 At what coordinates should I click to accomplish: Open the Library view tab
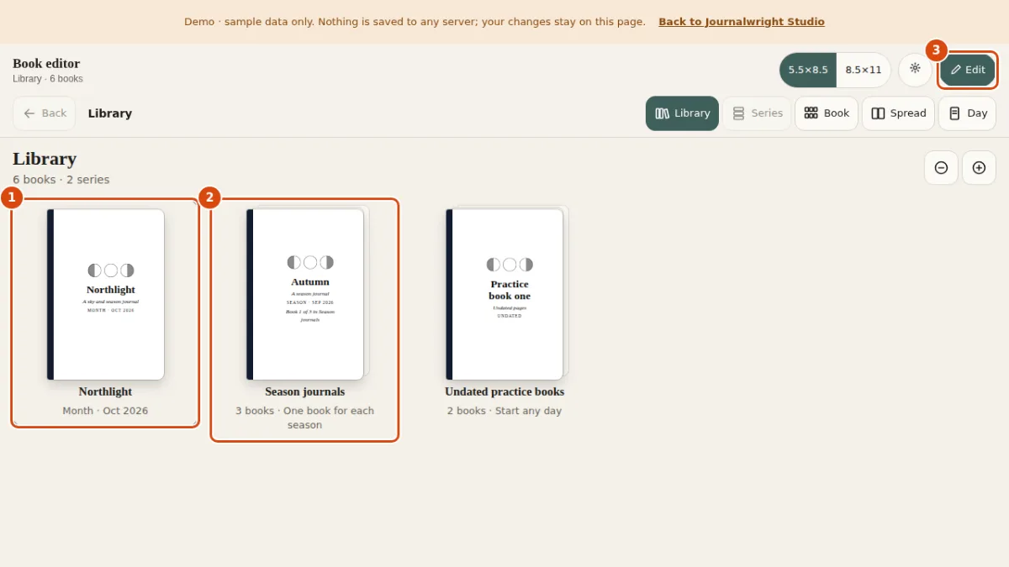point(682,113)
